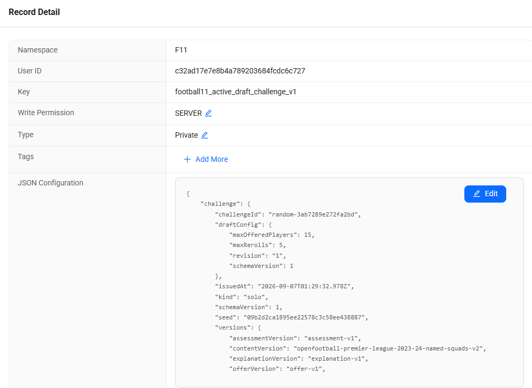Click the seed value line
Viewport: 532px width, 388px height.
(x=291, y=317)
